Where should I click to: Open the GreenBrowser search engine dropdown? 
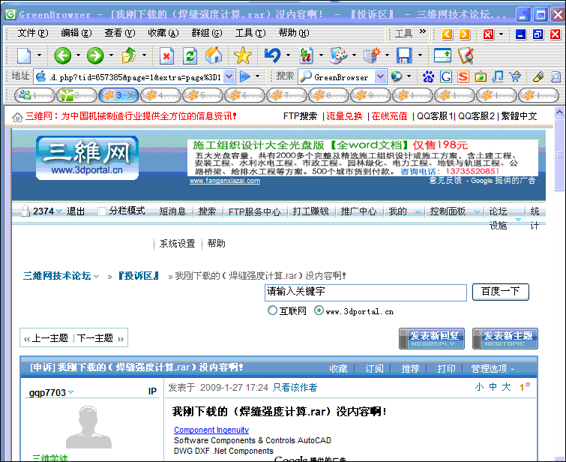click(380, 76)
